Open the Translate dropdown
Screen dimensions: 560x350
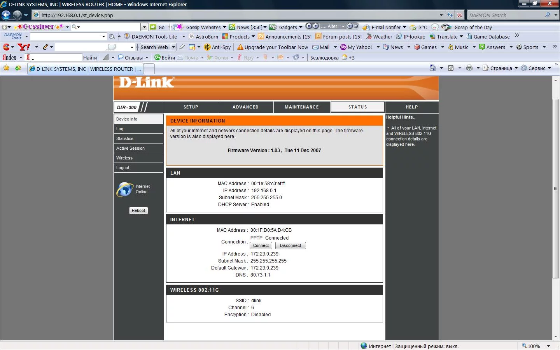coord(461,37)
